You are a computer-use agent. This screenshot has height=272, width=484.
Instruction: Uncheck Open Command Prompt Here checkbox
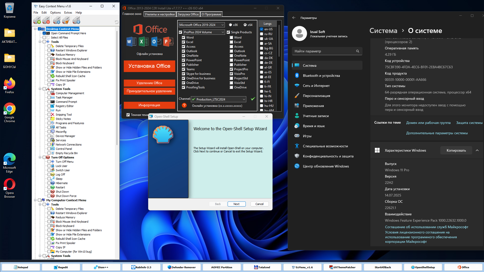[44, 33]
